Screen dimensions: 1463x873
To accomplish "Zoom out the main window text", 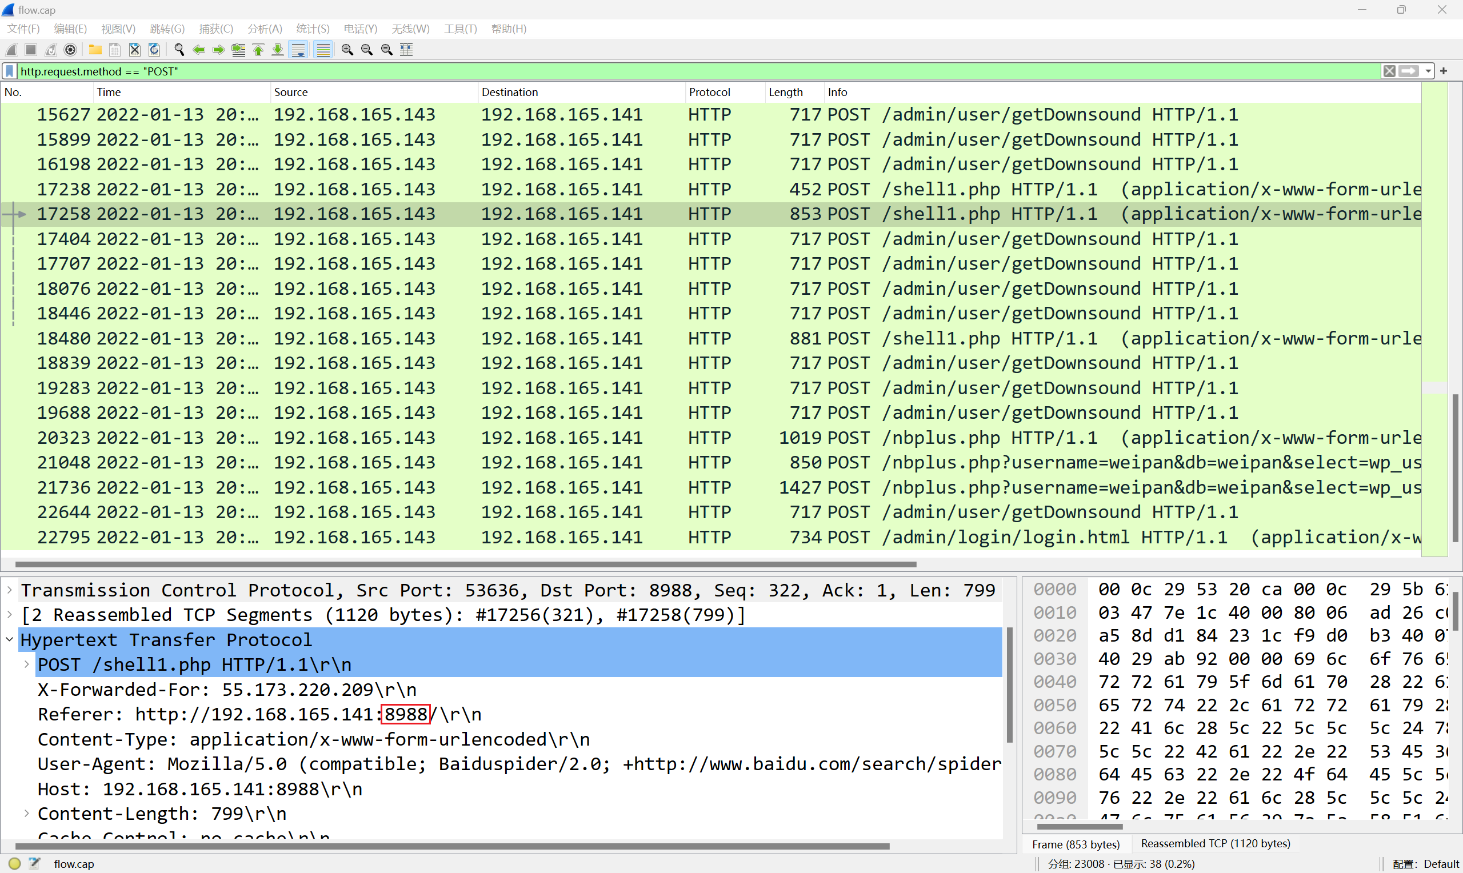I will (x=367, y=50).
